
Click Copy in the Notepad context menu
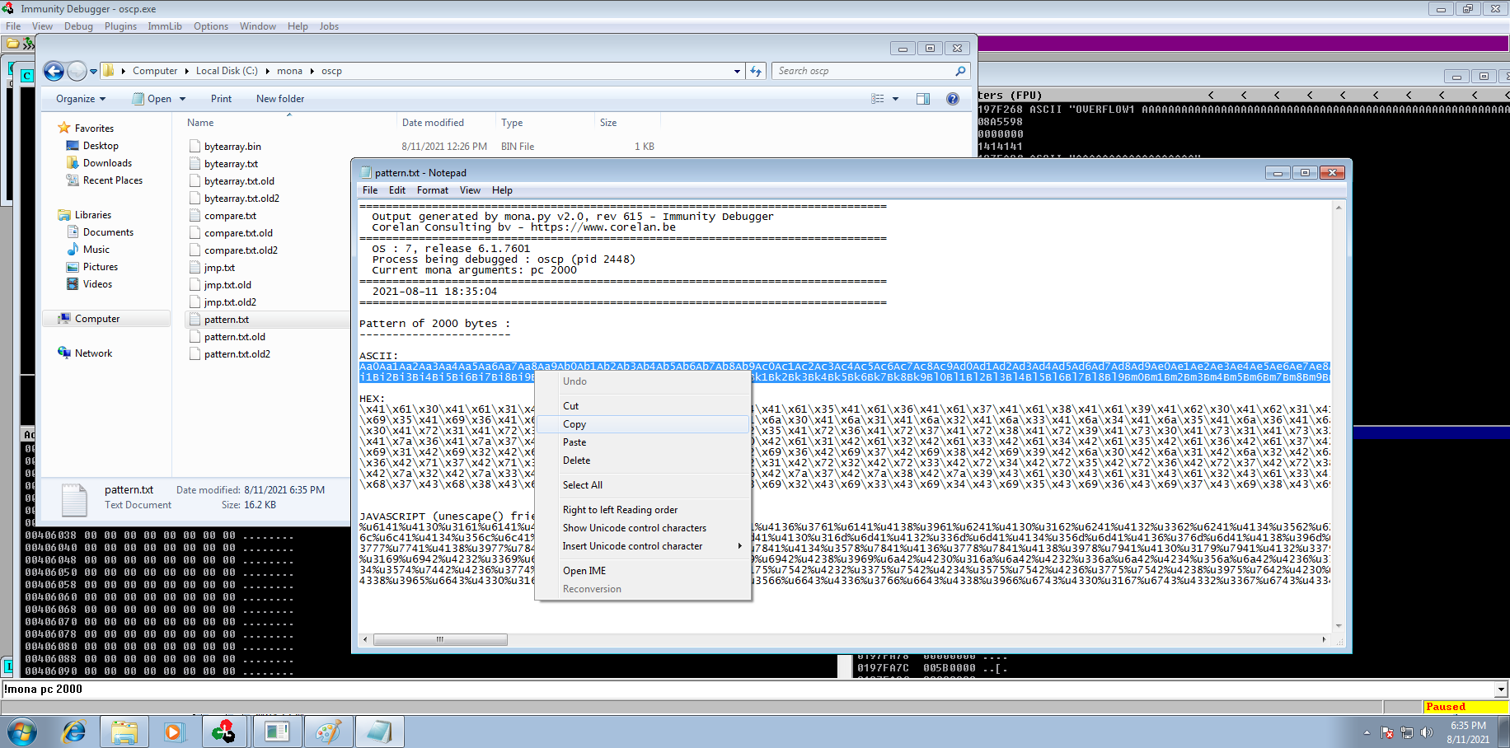click(643, 424)
